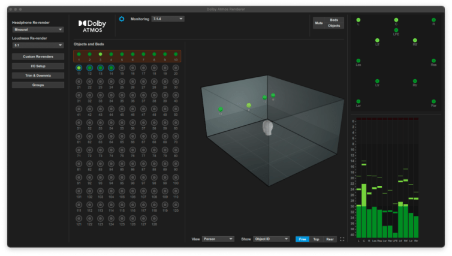452x256 pixels.
Task: Toggle mute for Objects
Action: click(333, 26)
